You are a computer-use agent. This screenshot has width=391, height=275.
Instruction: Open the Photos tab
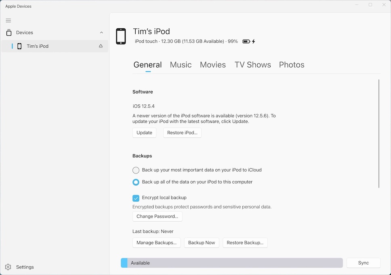click(291, 65)
